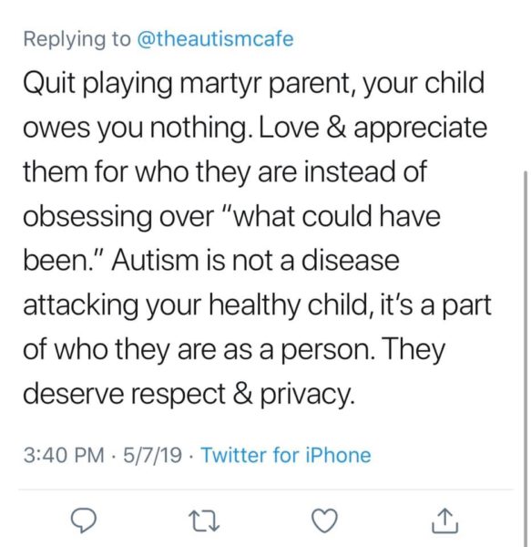The height and width of the screenshot is (547, 531).
Task: Tap the reply speech bubble icon
Action: tap(83, 521)
